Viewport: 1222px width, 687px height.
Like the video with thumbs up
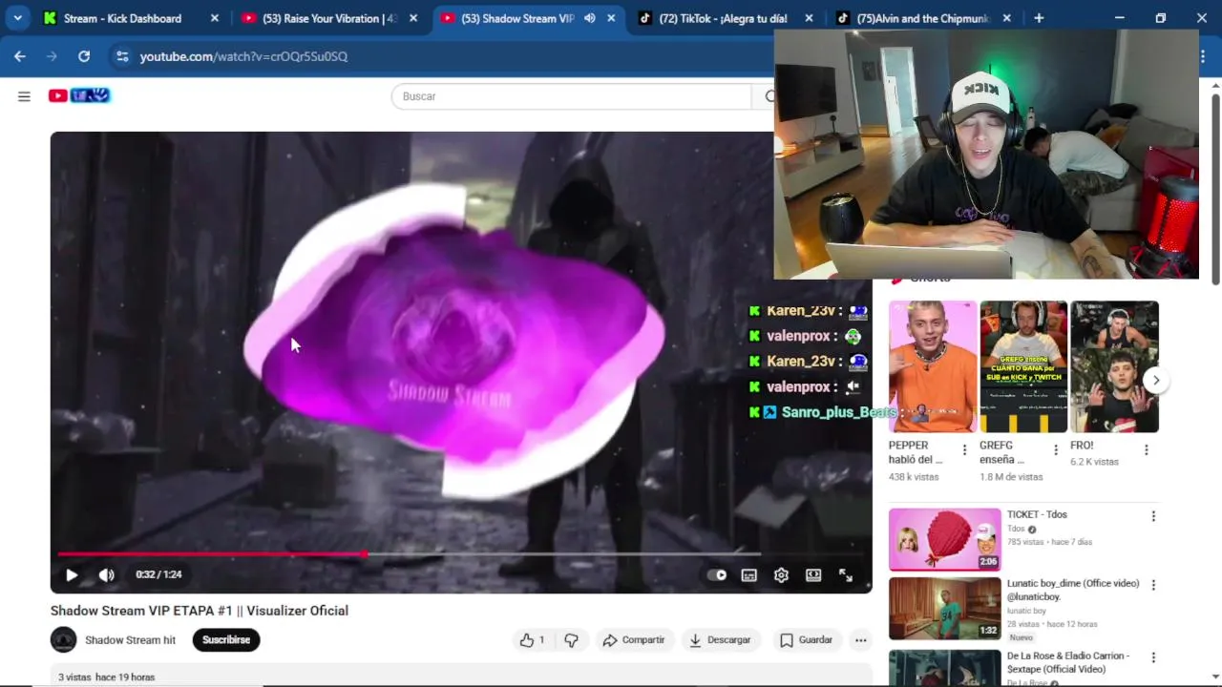point(532,640)
